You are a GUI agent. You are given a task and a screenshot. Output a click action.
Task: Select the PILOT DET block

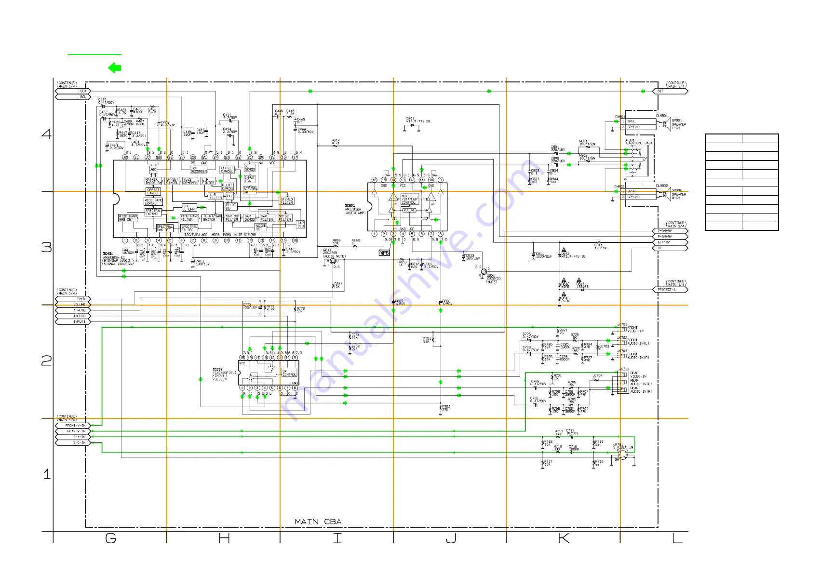(231, 206)
